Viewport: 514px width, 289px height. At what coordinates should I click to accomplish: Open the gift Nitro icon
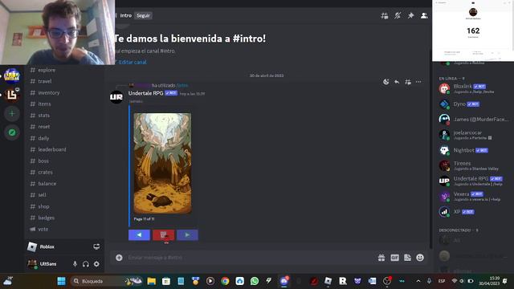click(x=381, y=258)
